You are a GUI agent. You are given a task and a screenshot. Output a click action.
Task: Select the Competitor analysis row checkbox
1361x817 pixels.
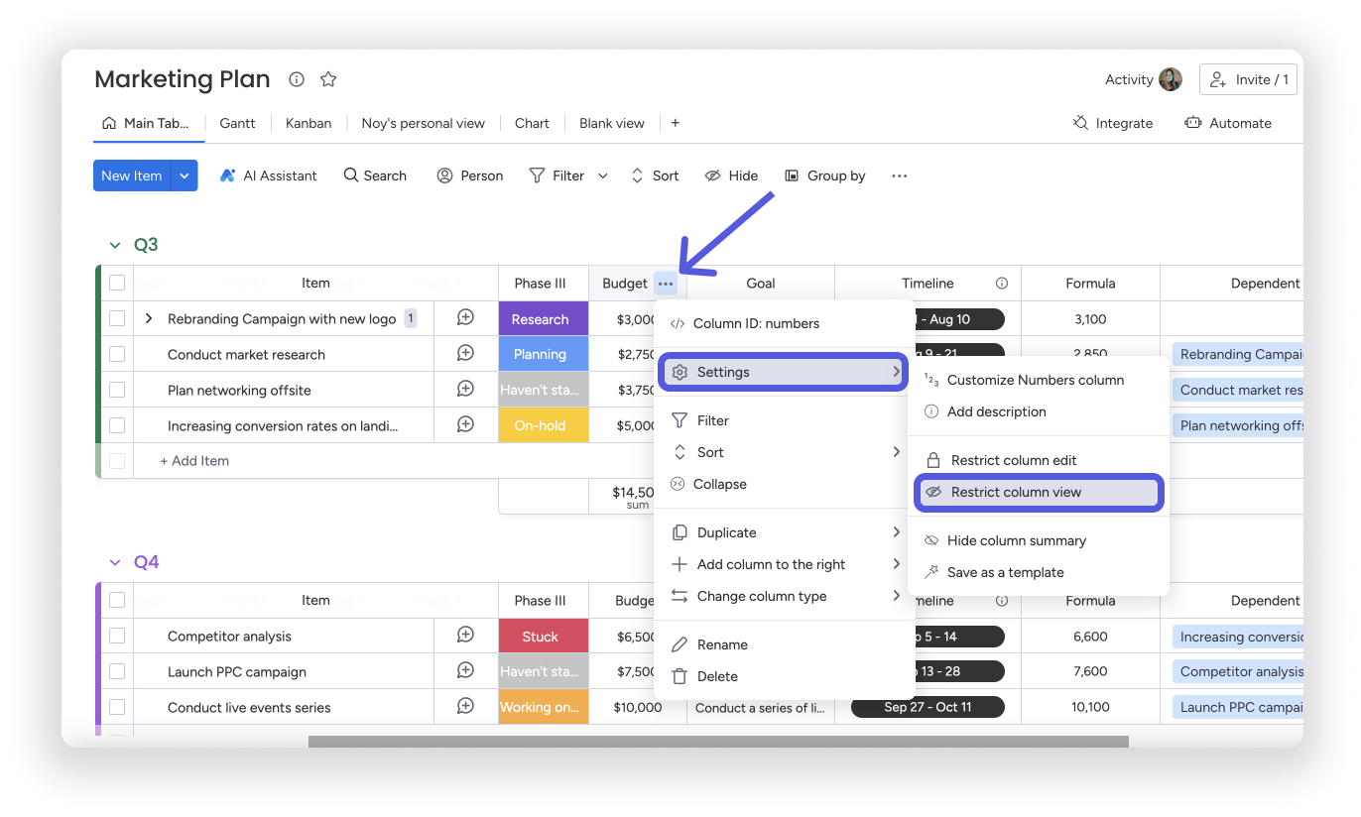click(x=116, y=636)
